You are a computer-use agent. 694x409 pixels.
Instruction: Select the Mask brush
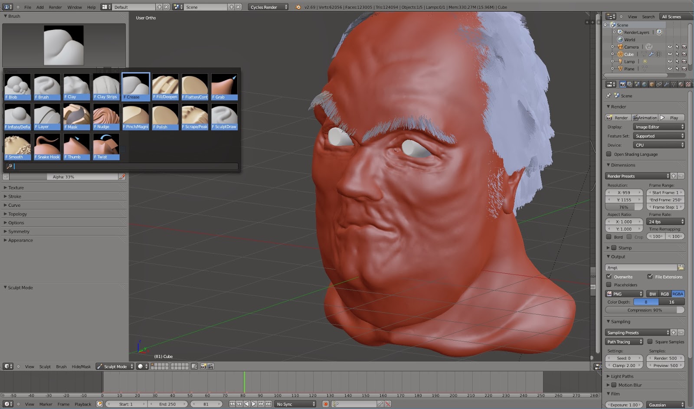point(76,116)
